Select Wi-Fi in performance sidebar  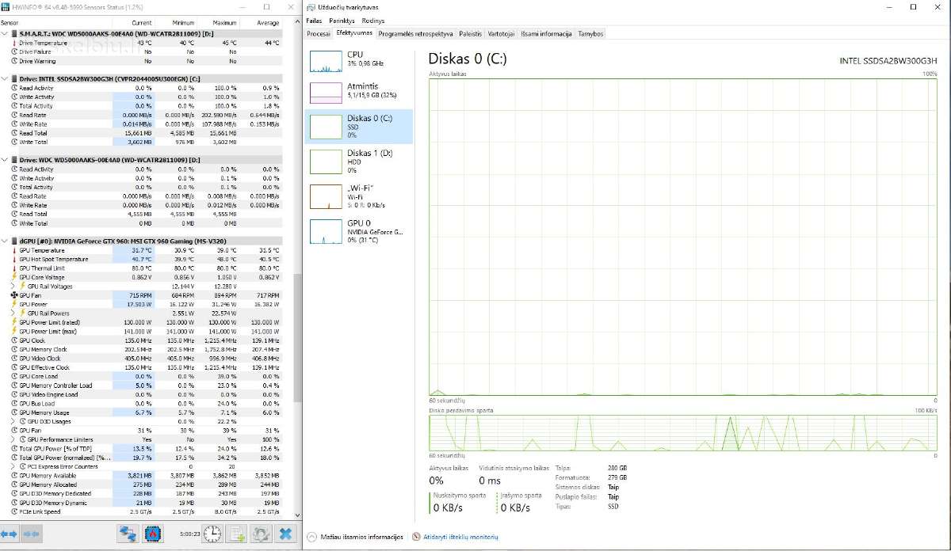360,196
